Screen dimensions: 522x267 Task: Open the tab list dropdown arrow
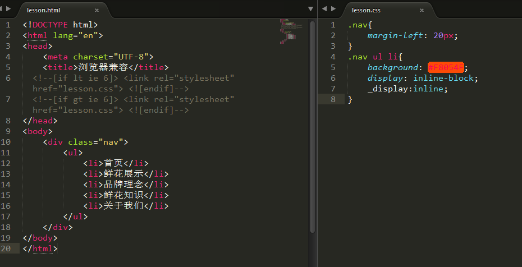pos(310,9)
